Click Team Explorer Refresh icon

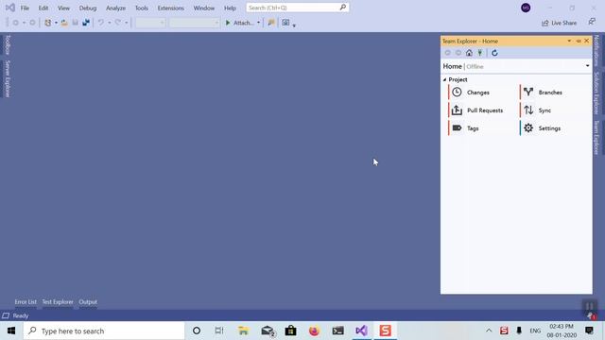[494, 53]
